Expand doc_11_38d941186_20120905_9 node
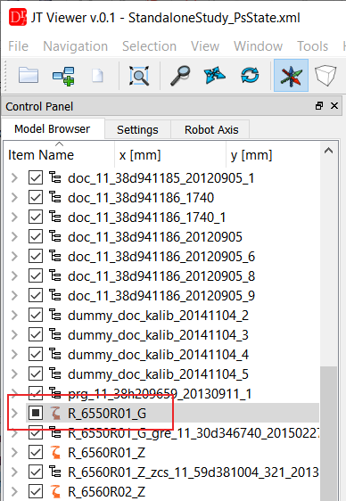The height and width of the screenshot is (501, 346). [14, 296]
